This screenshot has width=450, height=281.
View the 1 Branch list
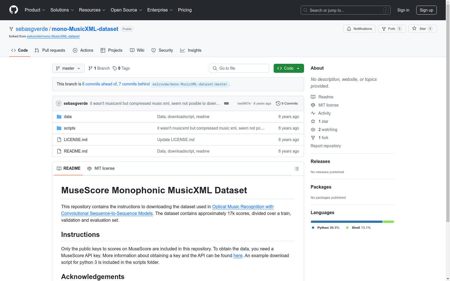[x=99, y=68]
